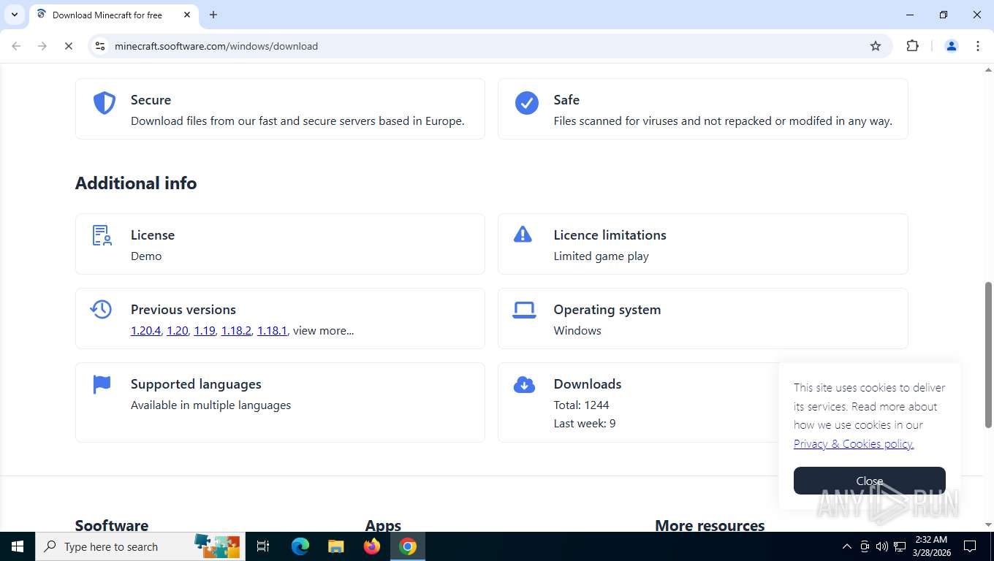Open File Explorer from the taskbar
Screen dimensions: 994x561
tap(335, 546)
